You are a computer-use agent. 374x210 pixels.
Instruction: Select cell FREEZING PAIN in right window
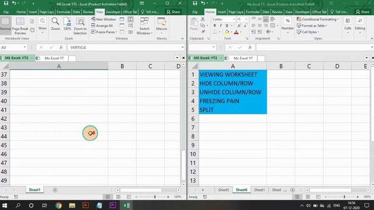[233, 101]
